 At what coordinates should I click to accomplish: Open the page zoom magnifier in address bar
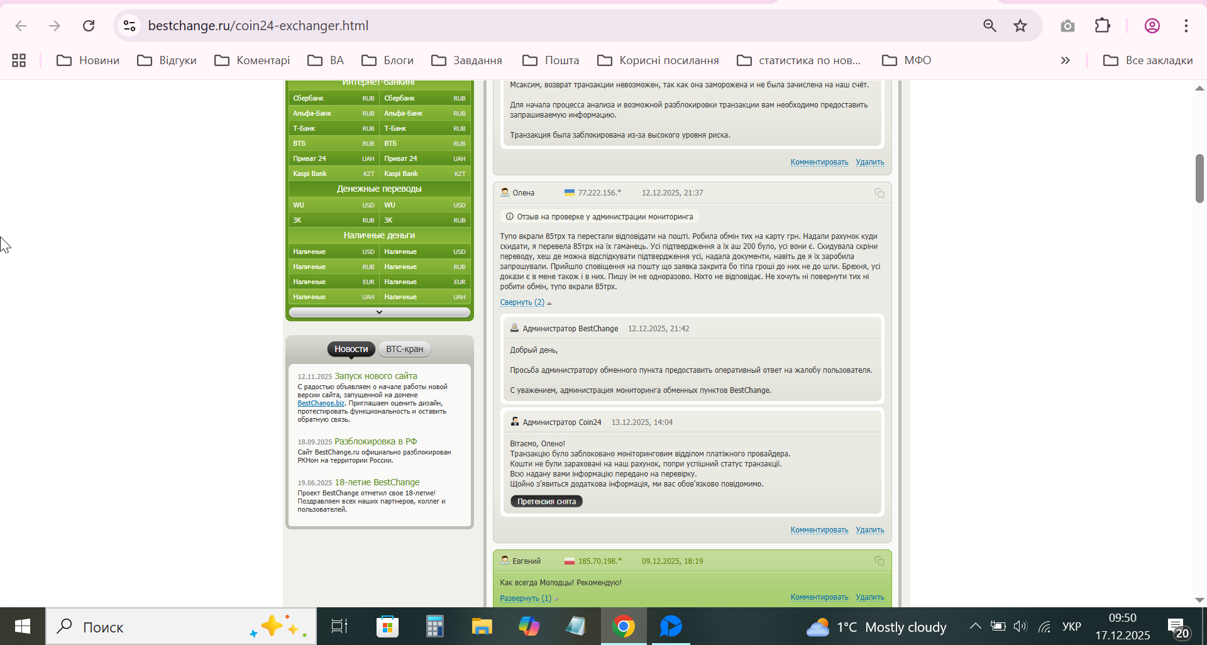(x=989, y=26)
